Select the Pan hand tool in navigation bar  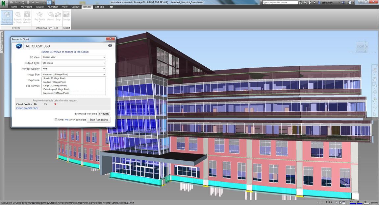(375, 79)
